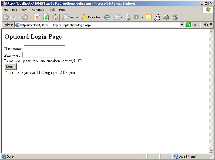Open the Favorites menu

click(x=38, y=10)
